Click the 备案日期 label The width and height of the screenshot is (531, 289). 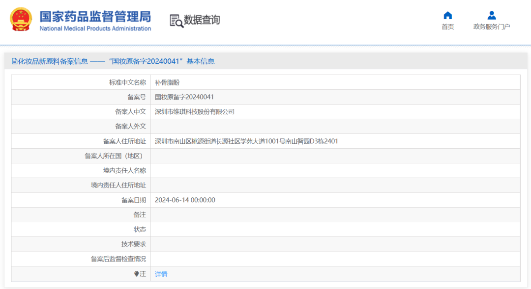[133, 200]
